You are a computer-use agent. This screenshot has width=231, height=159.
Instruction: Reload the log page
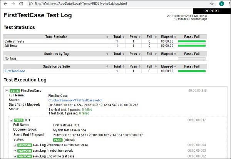[x=21, y=4]
